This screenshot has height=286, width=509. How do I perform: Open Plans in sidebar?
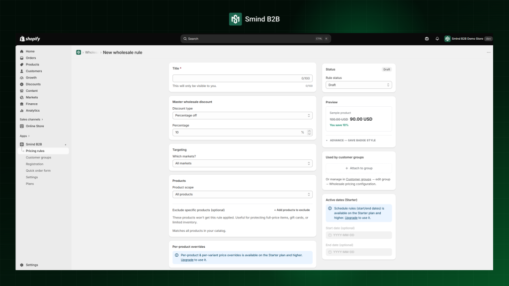tap(29, 184)
